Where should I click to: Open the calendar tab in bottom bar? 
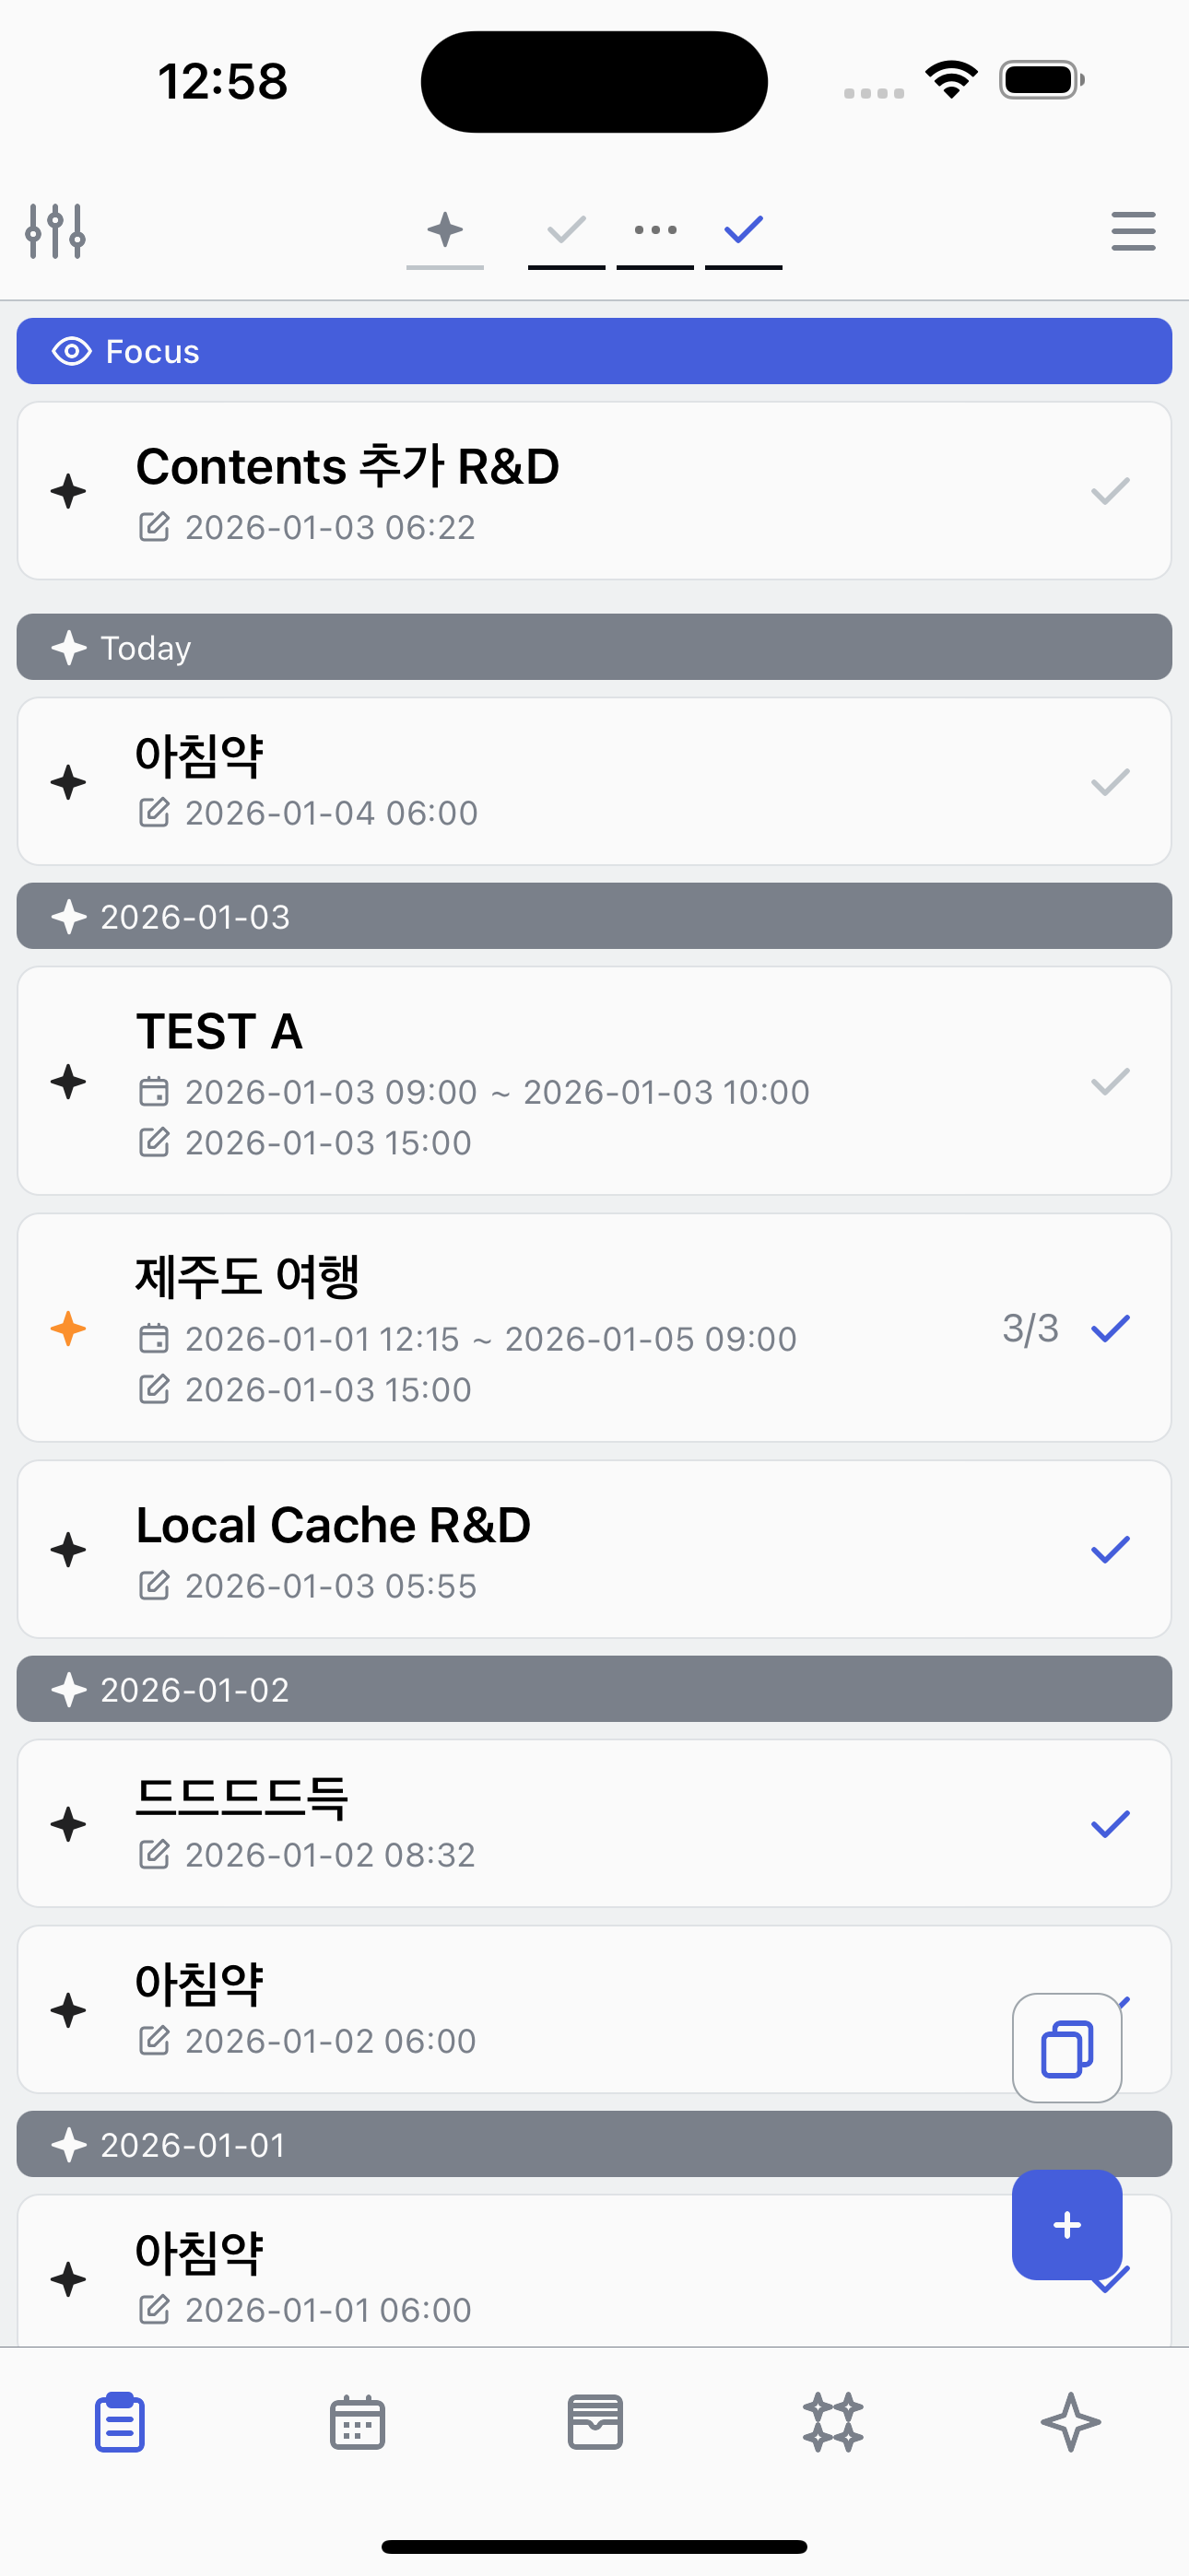[x=358, y=2422]
